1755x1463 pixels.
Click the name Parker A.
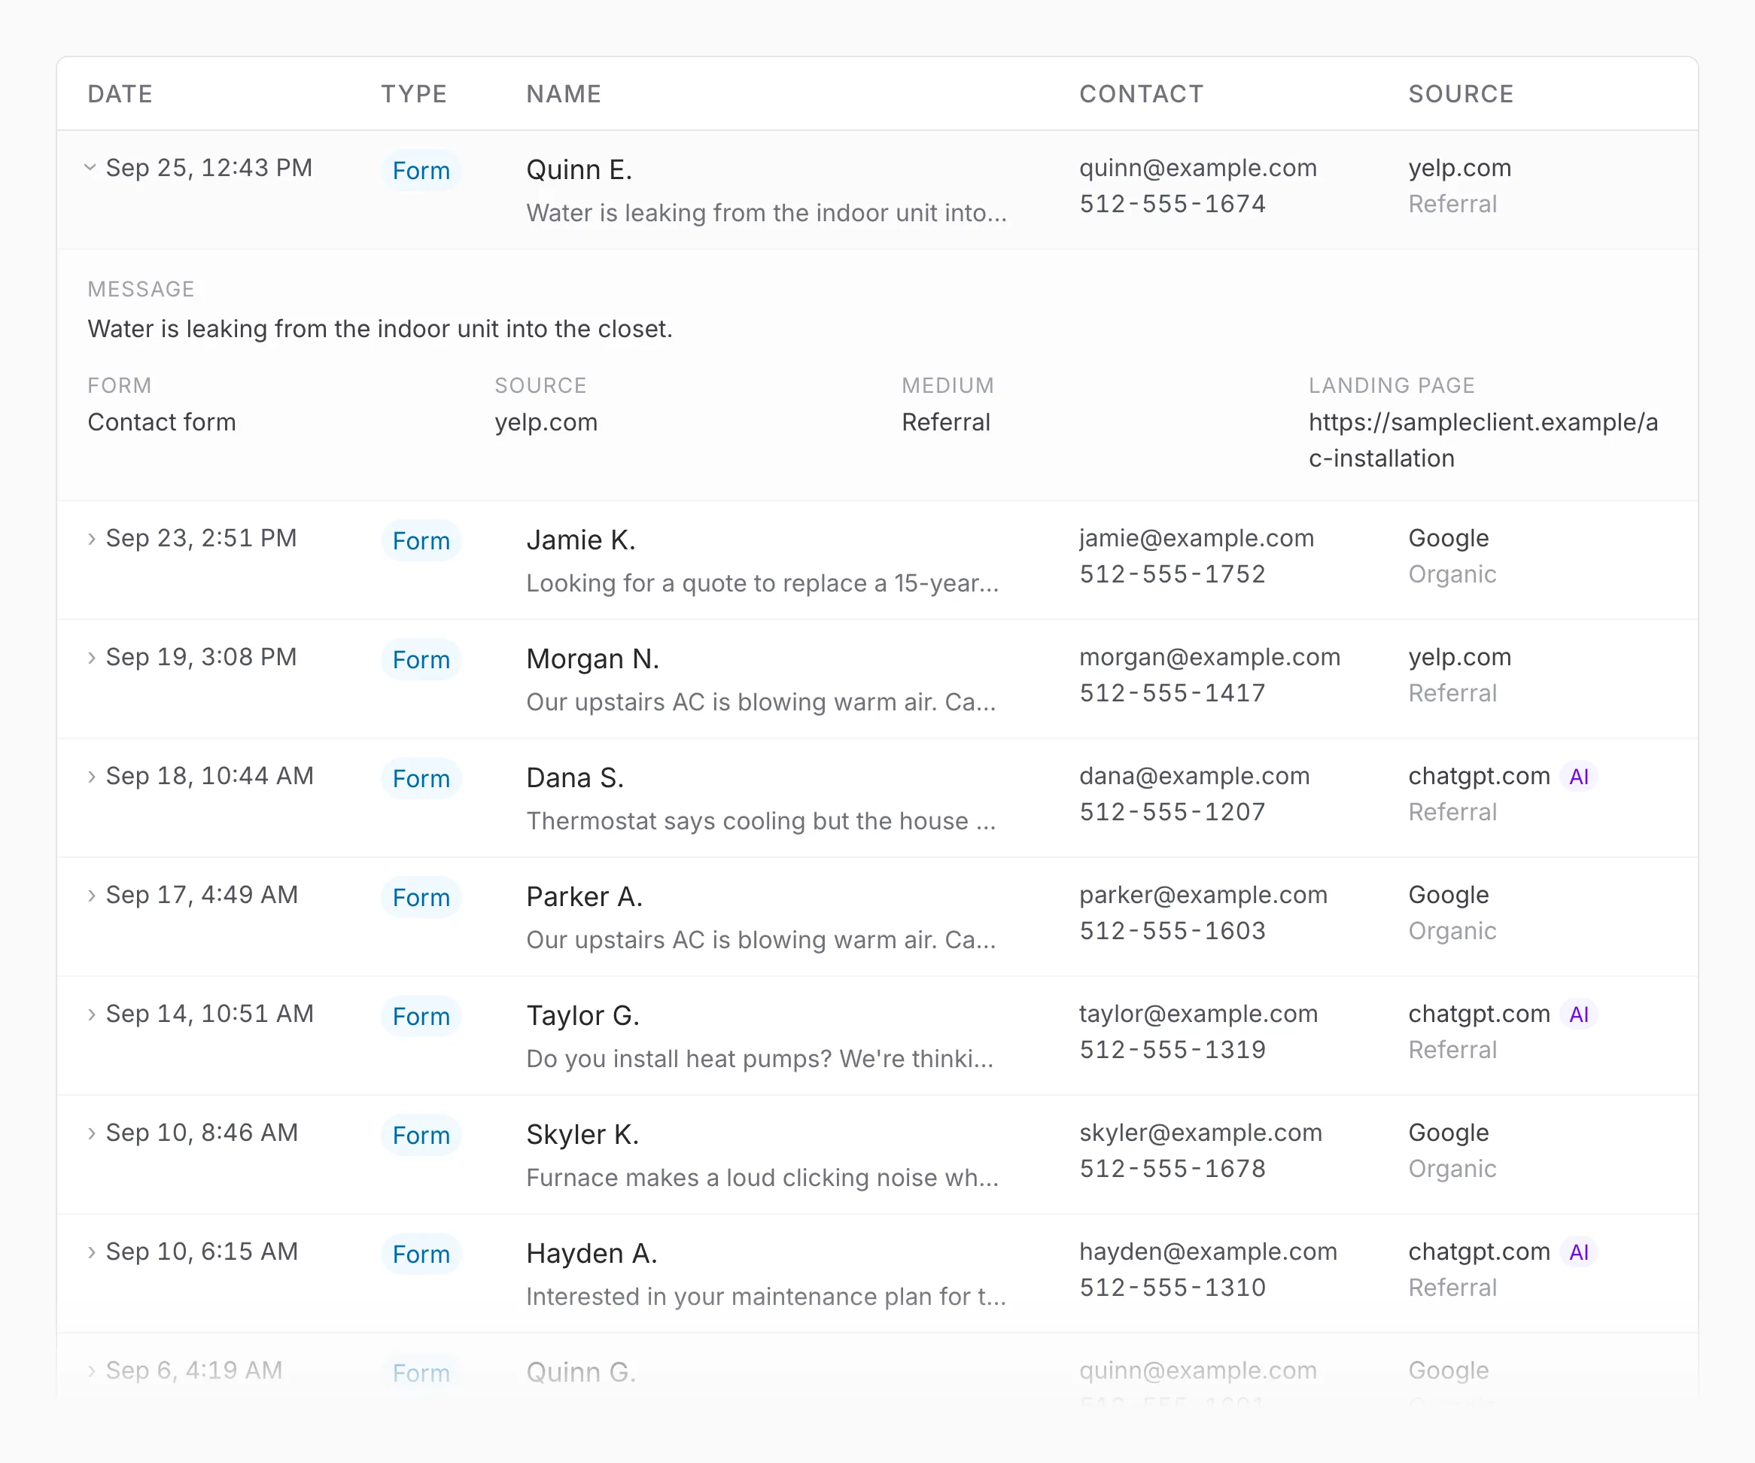(x=584, y=897)
